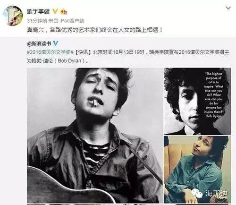This screenshot has width=236, height=205.
Task: Click the 海那边 watermark text
Action: point(217,193)
